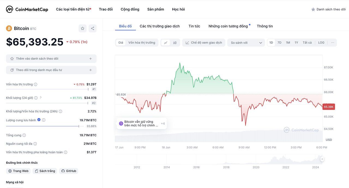Click Thêm vào danh sách theo dõi button
This screenshot has width=349, height=188.
pyautogui.click(x=51, y=59)
